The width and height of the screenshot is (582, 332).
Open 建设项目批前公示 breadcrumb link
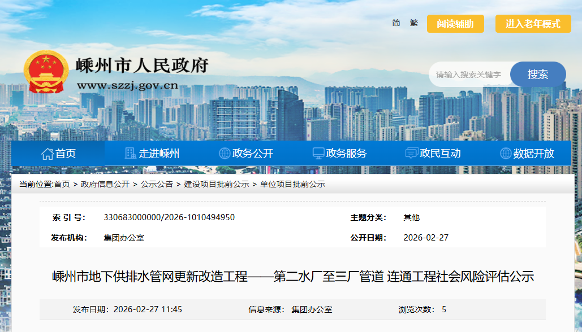[217, 184]
